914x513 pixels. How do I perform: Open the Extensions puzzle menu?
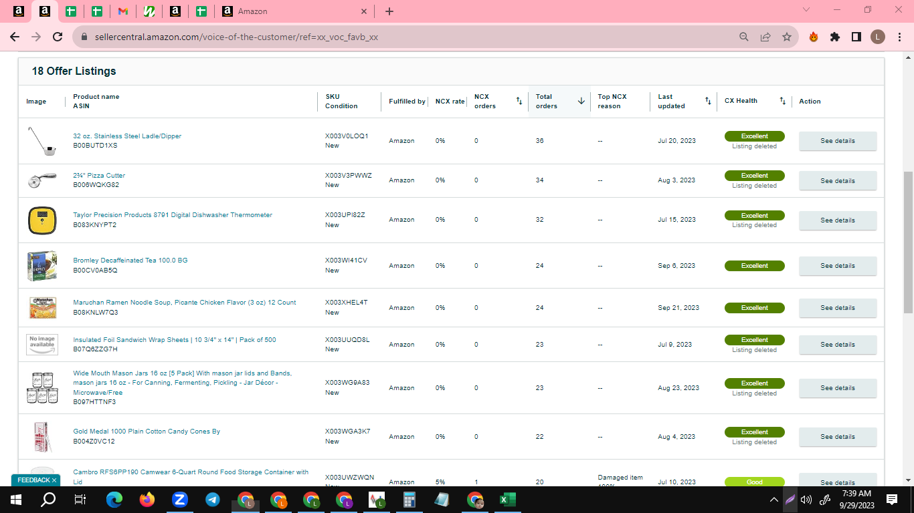(x=835, y=37)
